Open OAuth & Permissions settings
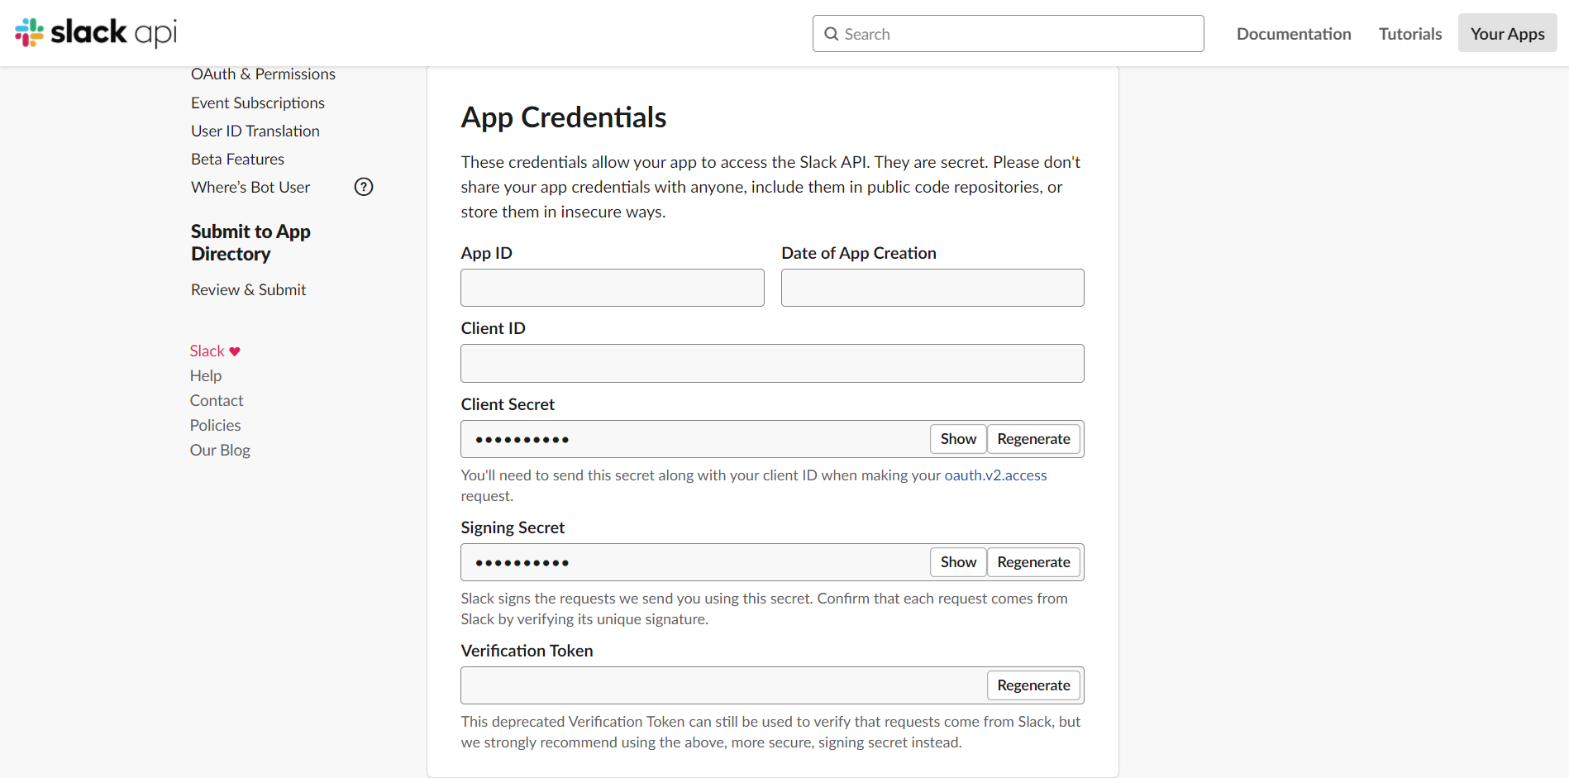The image size is (1569, 778). [263, 74]
